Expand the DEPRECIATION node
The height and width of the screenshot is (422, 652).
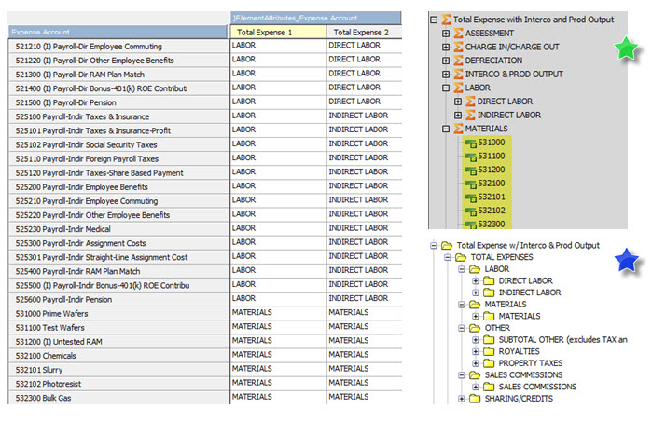point(446,61)
